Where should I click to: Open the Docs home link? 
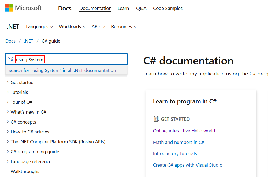[65, 8]
